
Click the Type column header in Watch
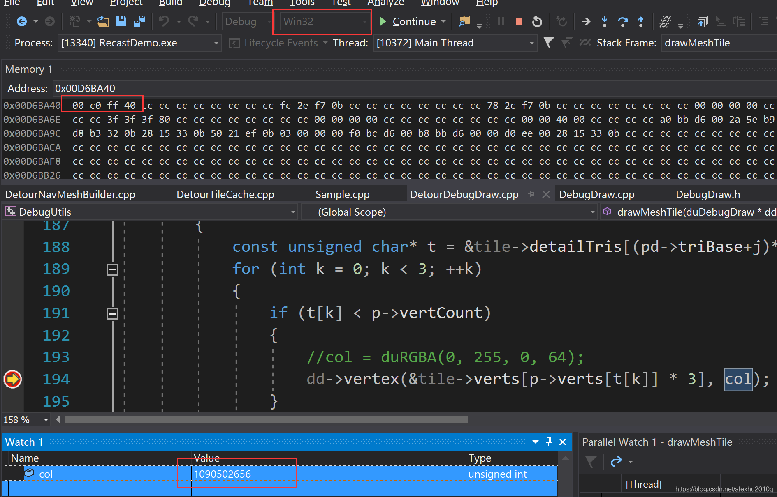480,458
